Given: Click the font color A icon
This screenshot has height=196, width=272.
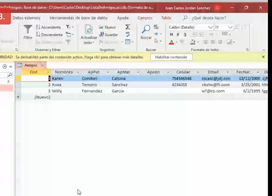Looking at the screenshot, I should coord(171,42).
